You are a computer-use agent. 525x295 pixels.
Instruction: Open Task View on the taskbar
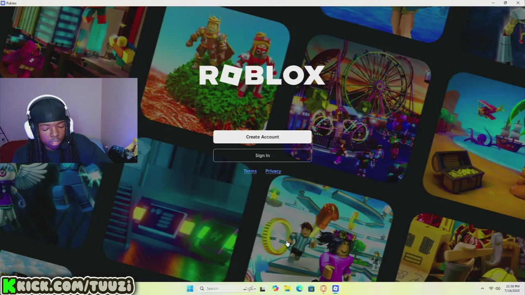[262, 288]
